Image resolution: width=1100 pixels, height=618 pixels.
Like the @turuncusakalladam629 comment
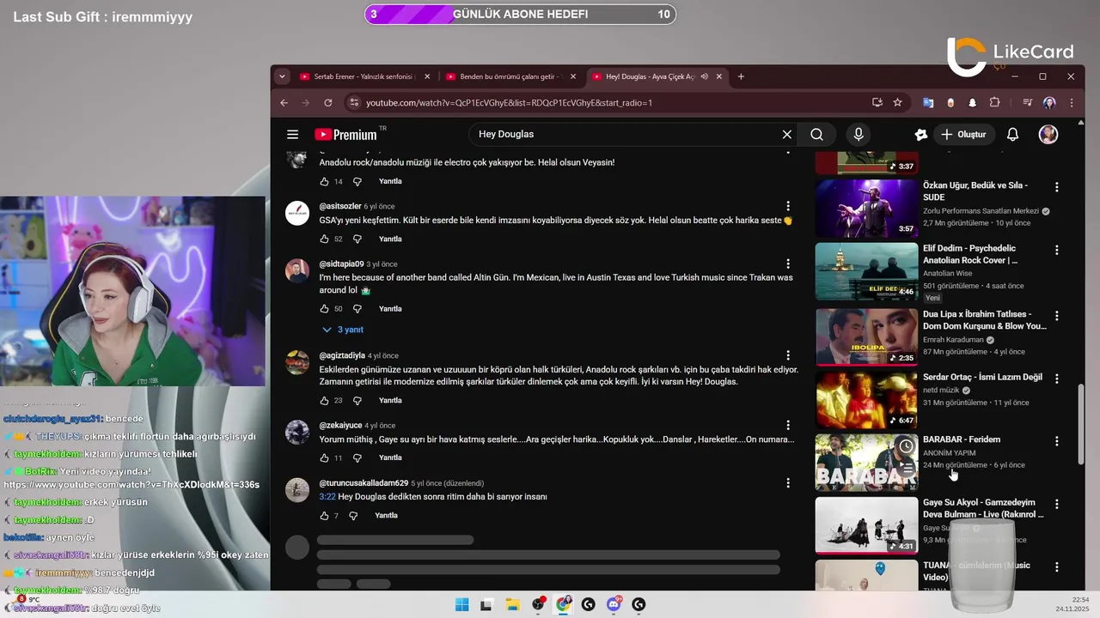pyautogui.click(x=324, y=516)
